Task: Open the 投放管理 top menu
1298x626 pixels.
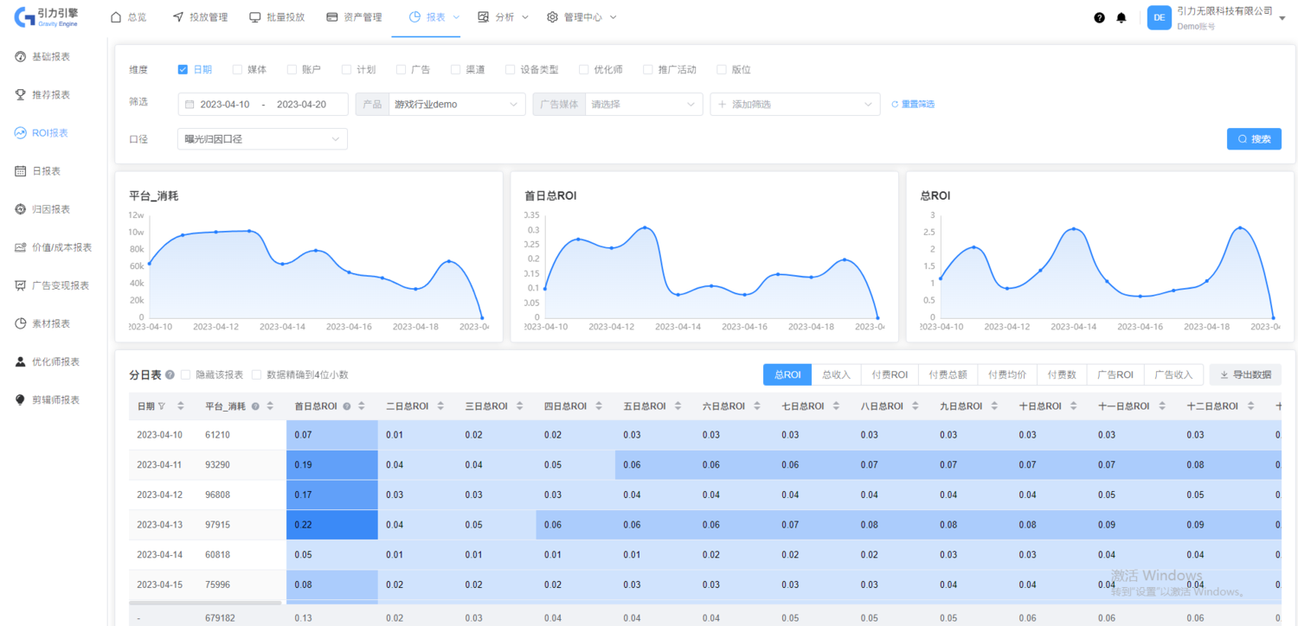Action: (200, 17)
